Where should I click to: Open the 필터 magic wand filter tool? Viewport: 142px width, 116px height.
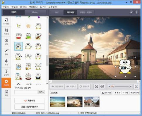[6, 52]
